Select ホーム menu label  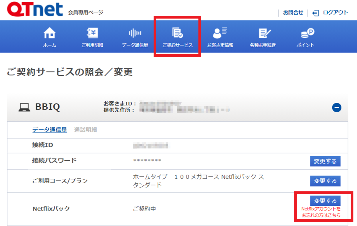point(50,45)
